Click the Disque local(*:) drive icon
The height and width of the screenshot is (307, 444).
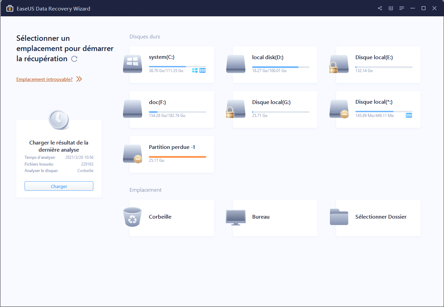339,109
